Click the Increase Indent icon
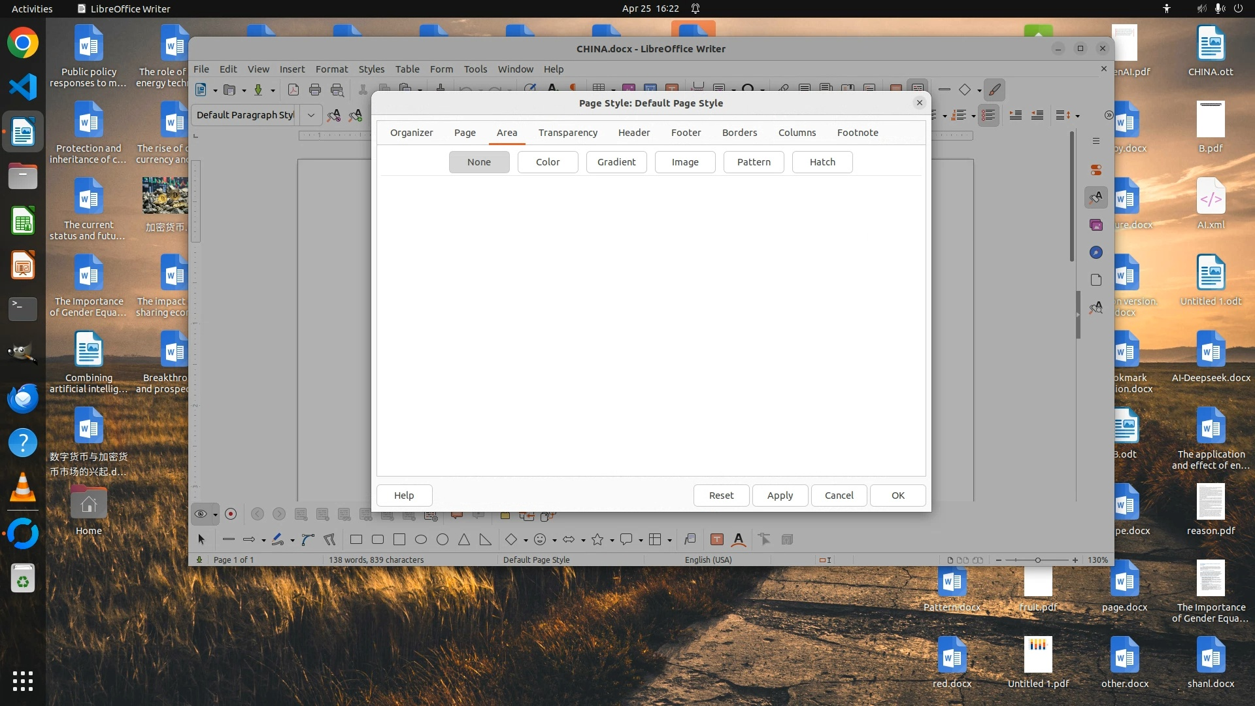The image size is (1255, 706). pyautogui.click(x=1015, y=115)
